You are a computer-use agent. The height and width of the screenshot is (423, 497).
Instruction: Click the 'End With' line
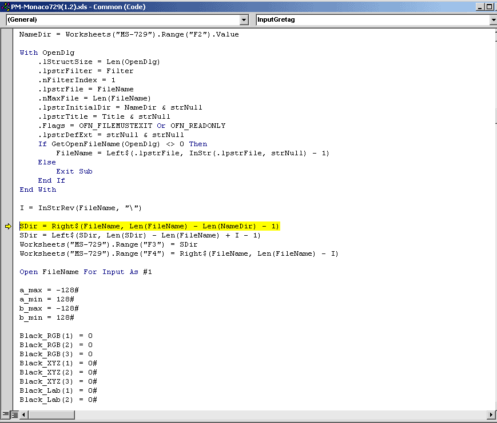38,190
